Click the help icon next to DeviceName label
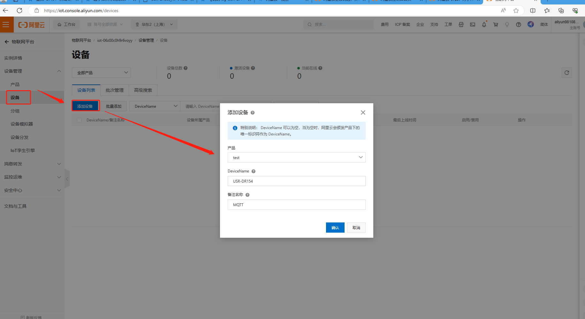 (254, 171)
